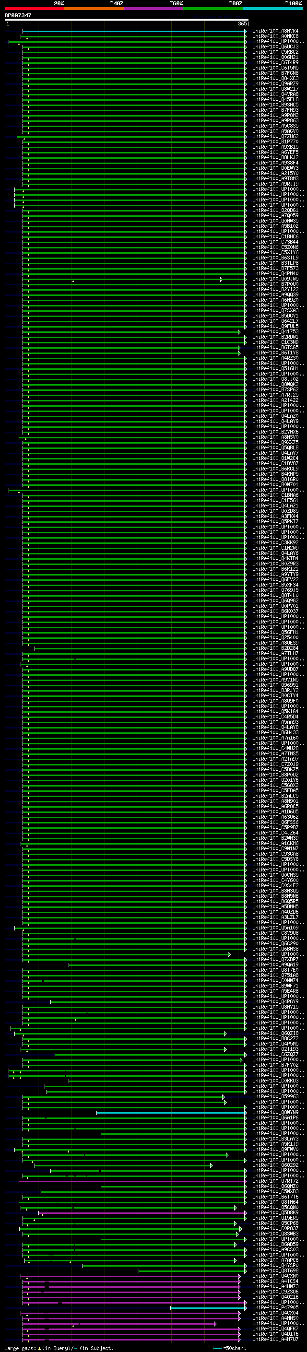This screenshot has width=307, height=1352.
Task: Click the query end position 365
Action: (x=242, y=24)
